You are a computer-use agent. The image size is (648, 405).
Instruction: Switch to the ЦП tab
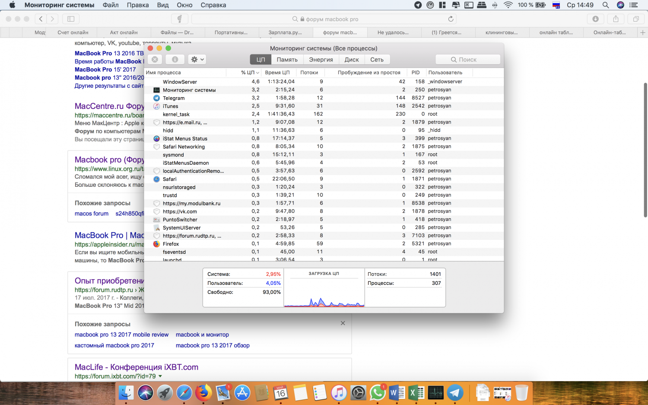pyautogui.click(x=260, y=60)
